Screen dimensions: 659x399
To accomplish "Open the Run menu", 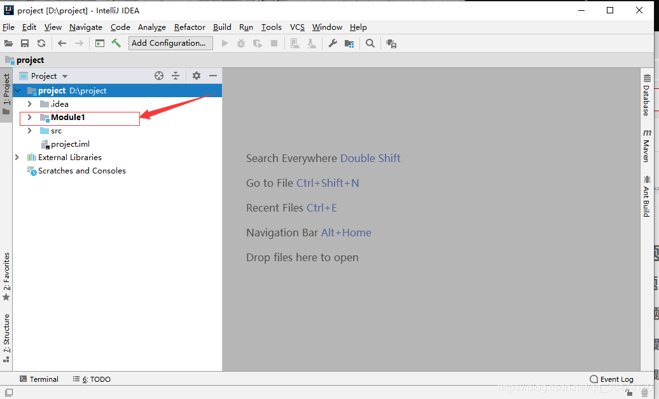I will [x=246, y=27].
